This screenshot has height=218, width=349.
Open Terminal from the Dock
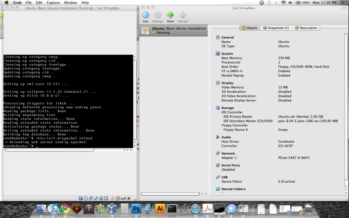(172, 209)
